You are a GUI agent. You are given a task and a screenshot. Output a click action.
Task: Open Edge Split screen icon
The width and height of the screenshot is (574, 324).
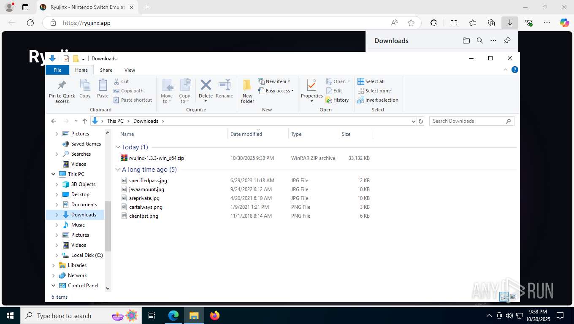[454, 23]
